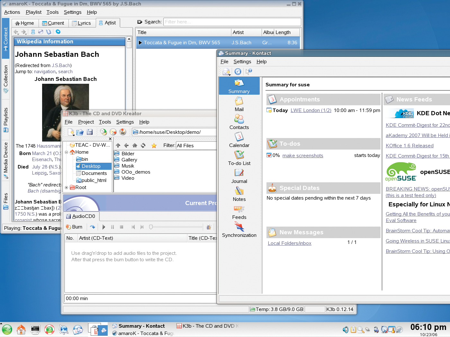Screen dimensions: 450x337
Task: Expand the Root tree node in K3b
Action: tap(67, 187)
